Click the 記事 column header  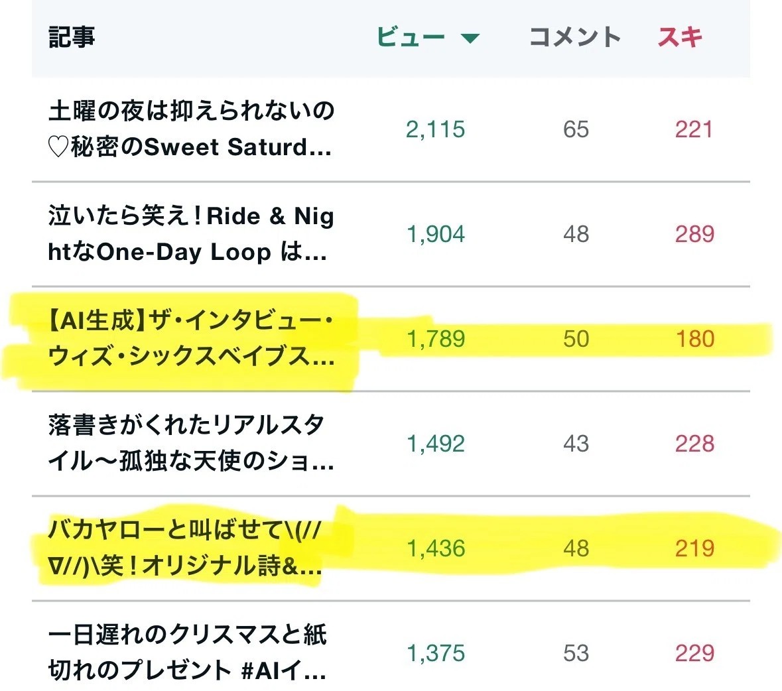72,37
